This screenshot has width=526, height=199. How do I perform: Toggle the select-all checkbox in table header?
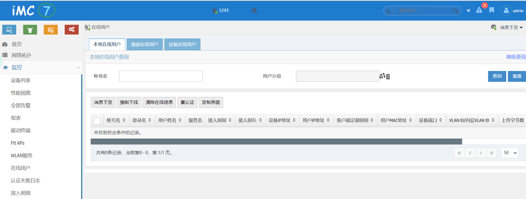point(97,121)
